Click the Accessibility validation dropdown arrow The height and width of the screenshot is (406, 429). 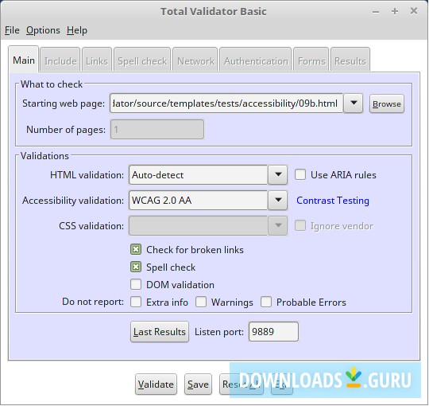278,200
